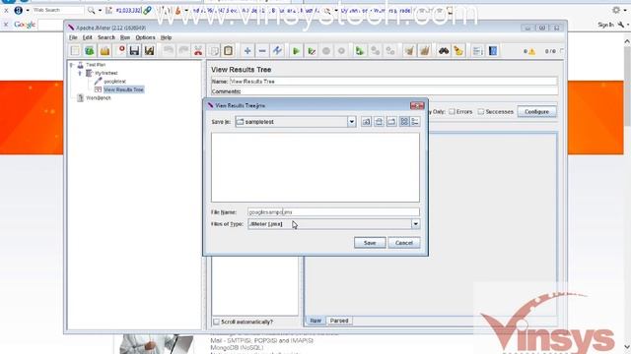
Task: Open the Templates icon in JMeter toolbar
Action: [x=90, y=51]
